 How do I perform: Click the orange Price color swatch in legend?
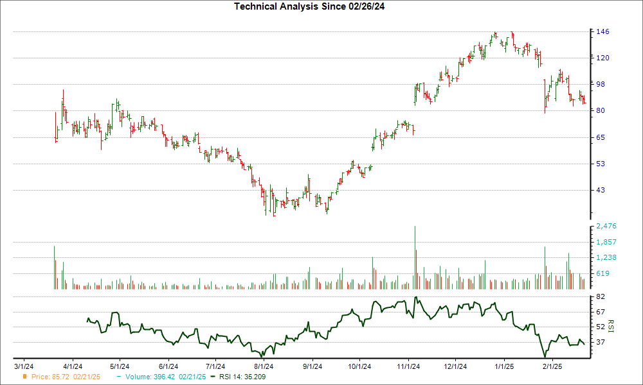(x=24, y=377)
